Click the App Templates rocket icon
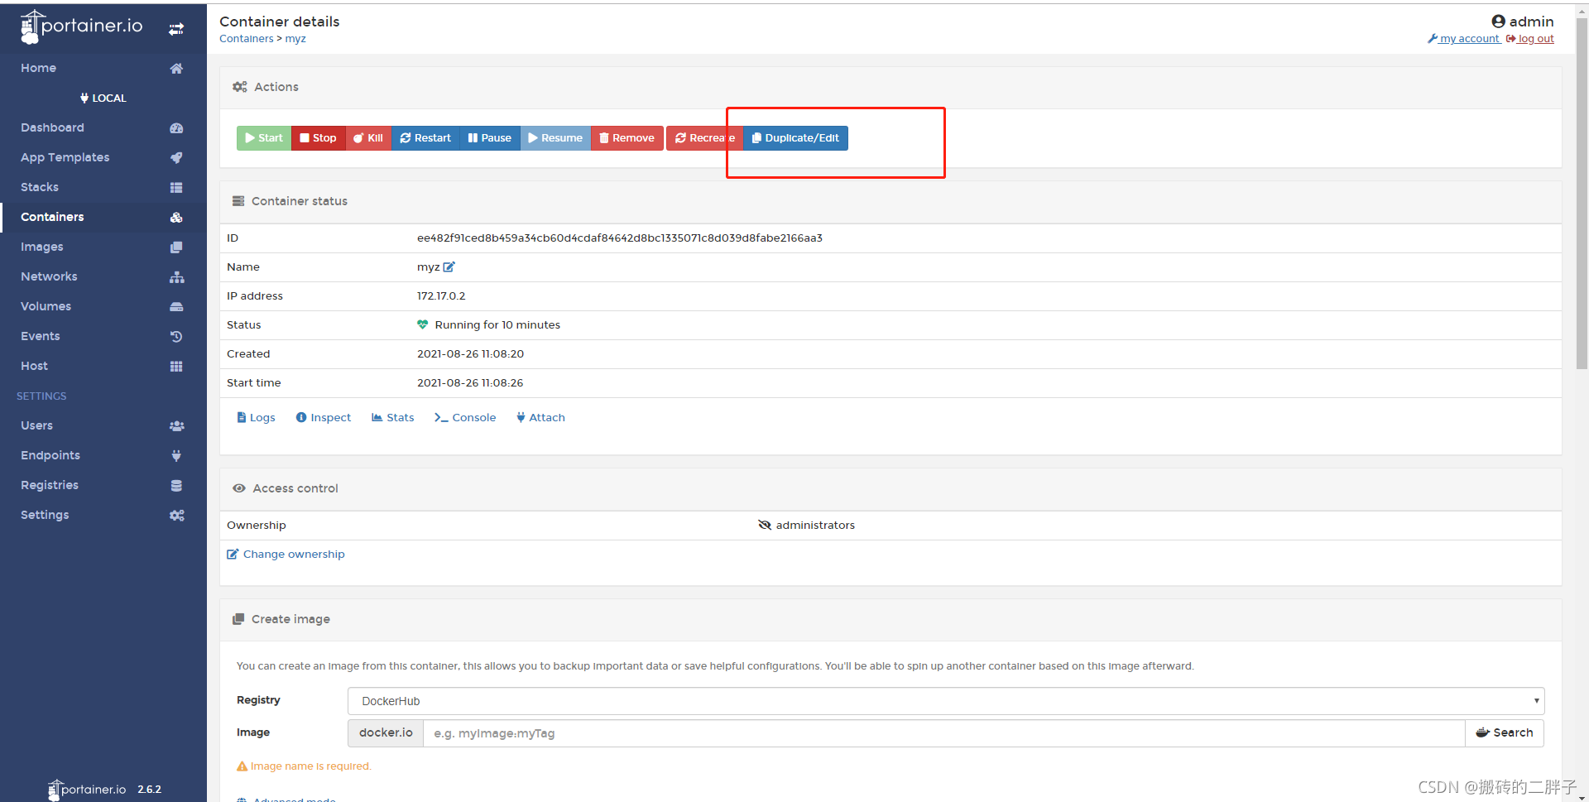Viewport: 1589px width, 802px height. pos(176,157)
